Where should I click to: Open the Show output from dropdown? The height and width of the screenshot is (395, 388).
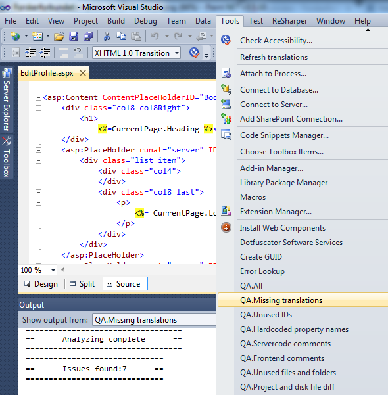(x=154, y=320)
